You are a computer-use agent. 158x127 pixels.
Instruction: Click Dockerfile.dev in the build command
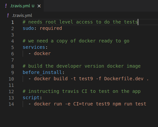[124, 79]
